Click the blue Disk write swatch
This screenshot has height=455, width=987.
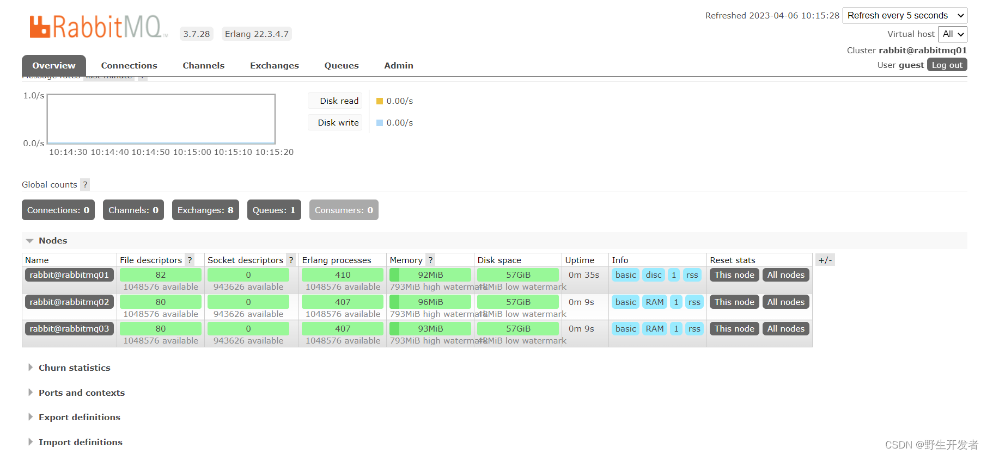pyautogui.click(x=380, y=123)
